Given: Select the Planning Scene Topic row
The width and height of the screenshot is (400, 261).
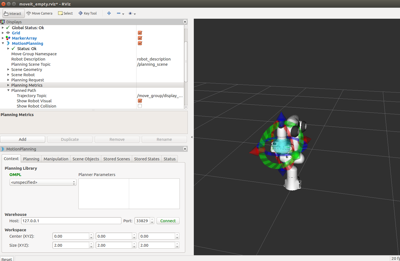Looking at the screenshot, I should (x=92, y=64).
